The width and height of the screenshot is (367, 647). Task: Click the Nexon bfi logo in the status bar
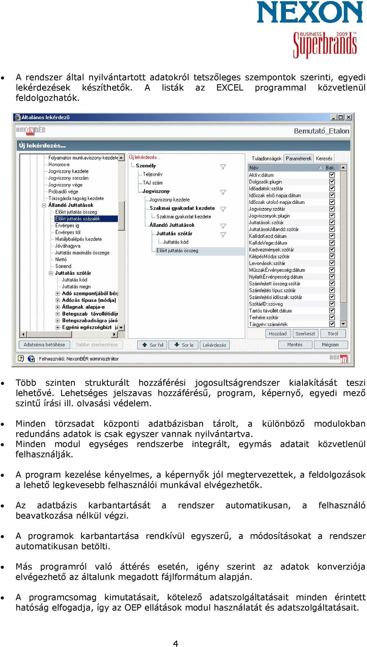[x=339, y=358]
